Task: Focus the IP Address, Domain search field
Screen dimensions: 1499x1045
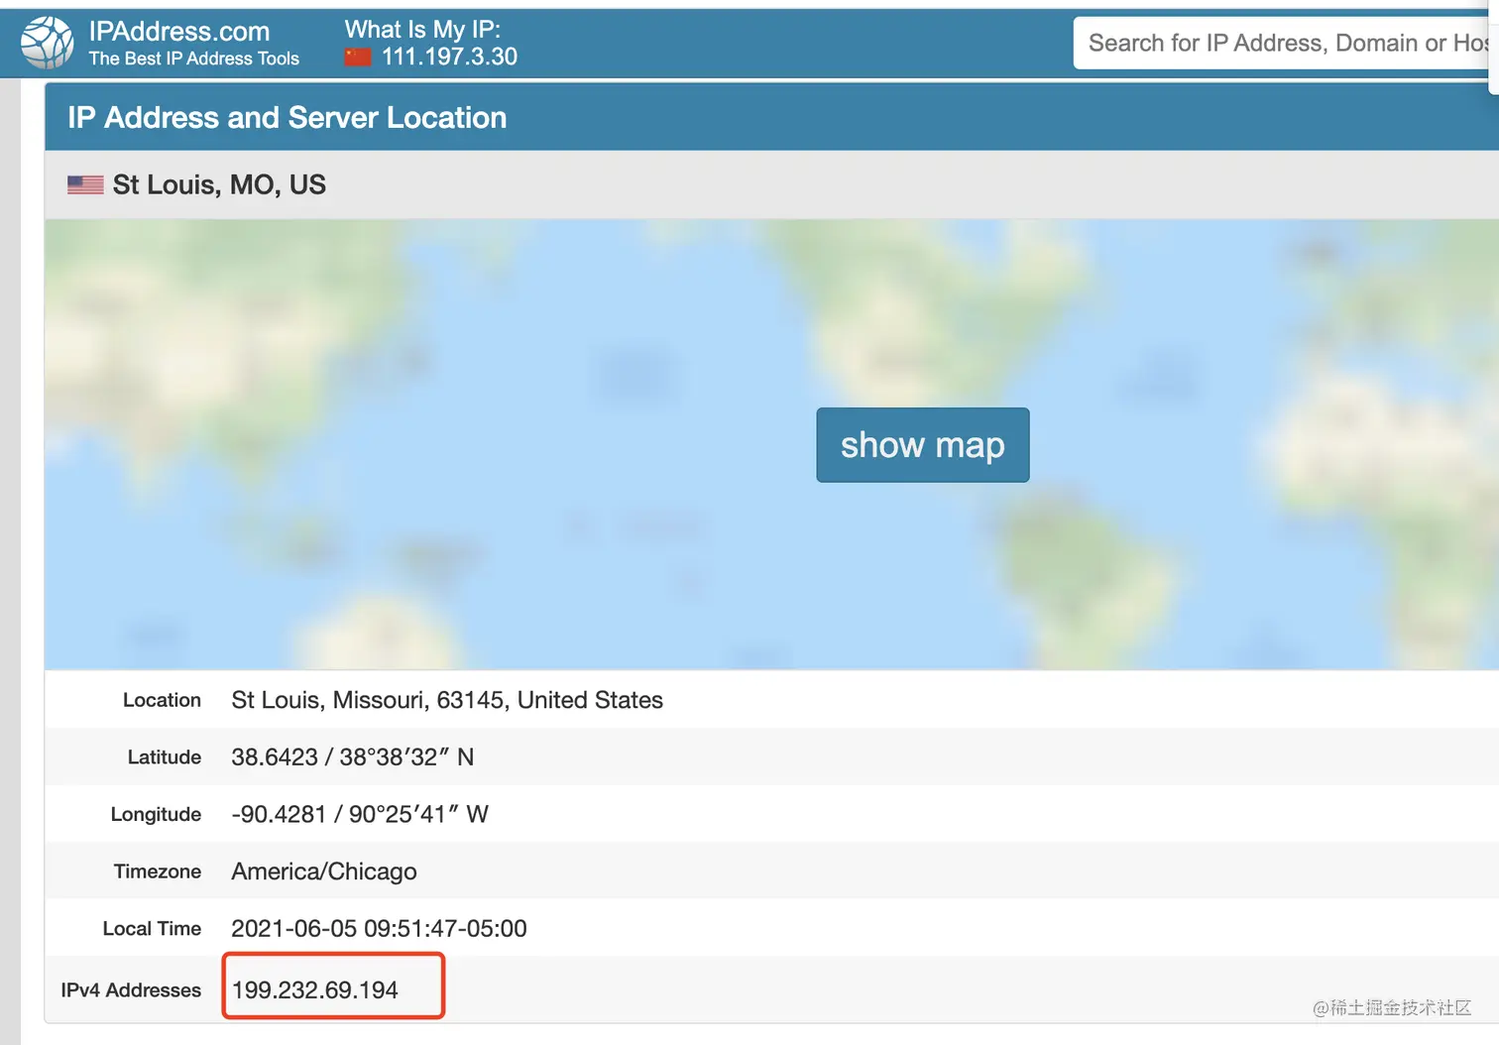Action: [1286, 43]
